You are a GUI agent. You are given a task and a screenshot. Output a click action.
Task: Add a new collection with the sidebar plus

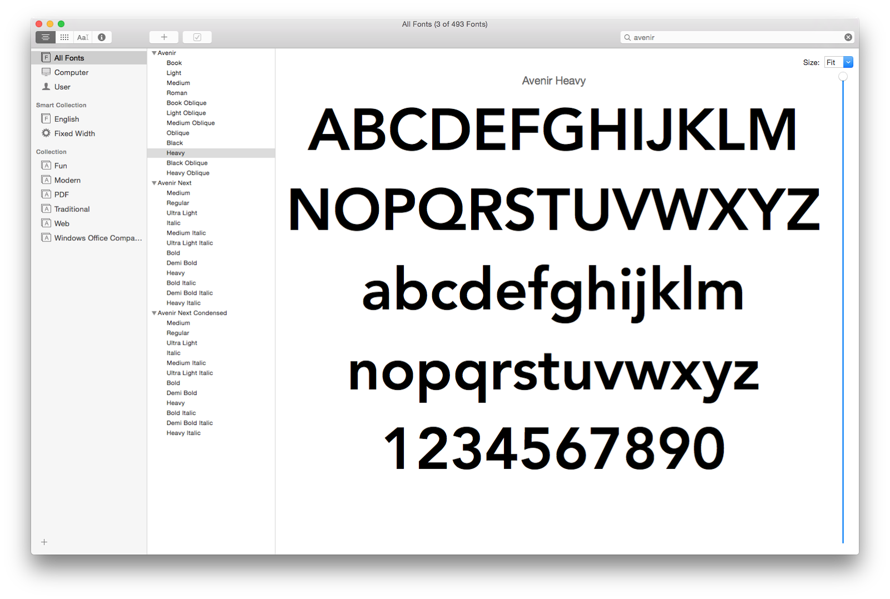coord(44,542)
